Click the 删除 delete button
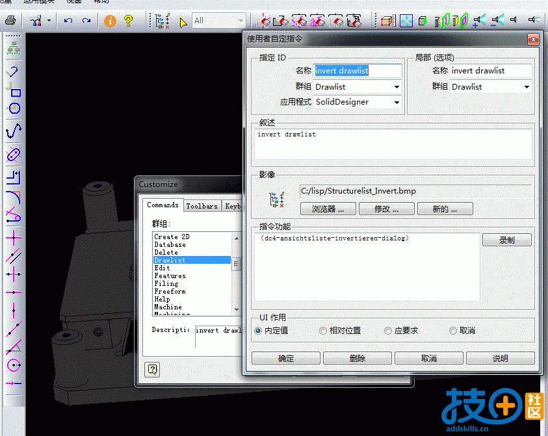This screenshot has width=548, height=436. pos(357,358)
